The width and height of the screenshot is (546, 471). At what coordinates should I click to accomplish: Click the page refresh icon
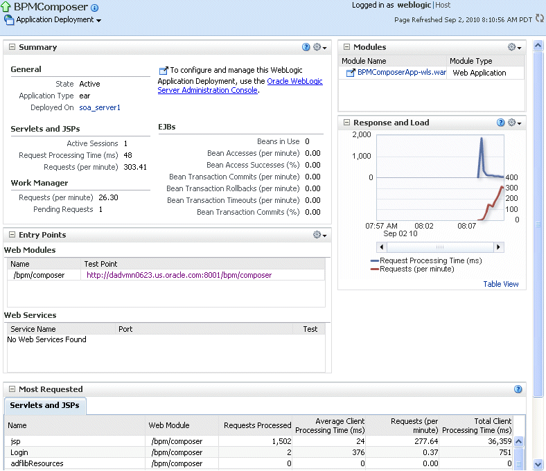(x=539, y=18)
